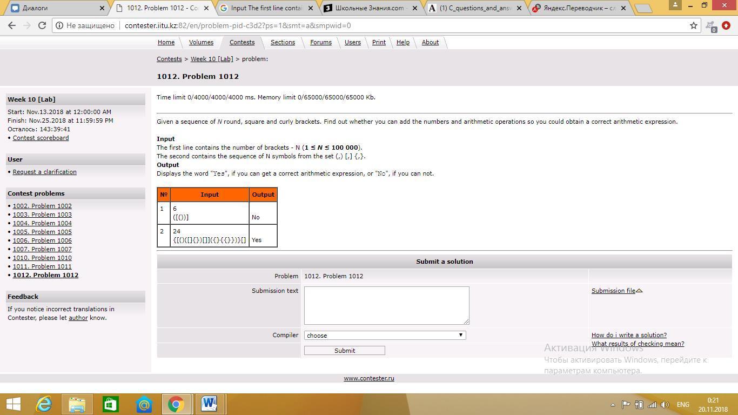Show hidden system tray icons
The image size is (738, 415).
click(613, 405)
